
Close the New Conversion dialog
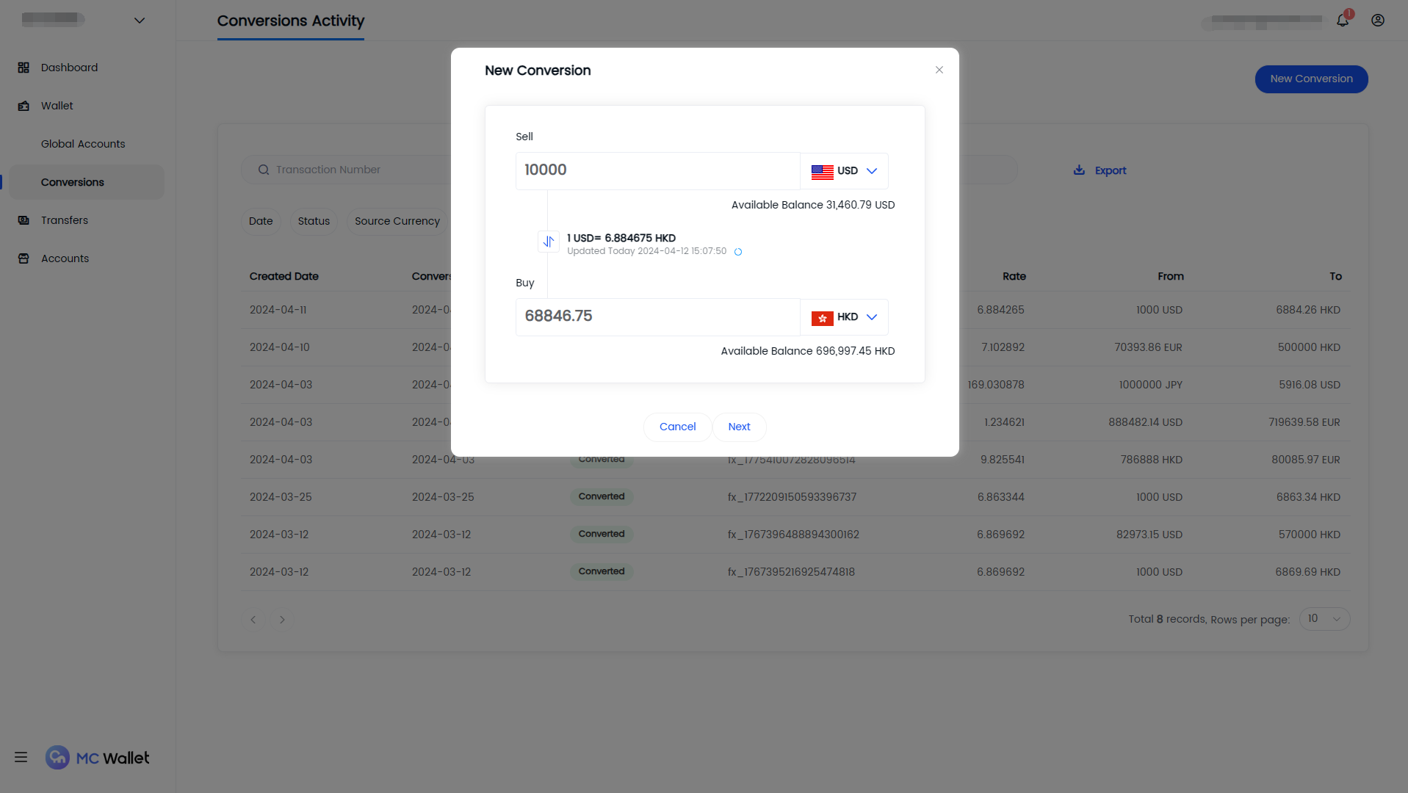tap(939, 70)
